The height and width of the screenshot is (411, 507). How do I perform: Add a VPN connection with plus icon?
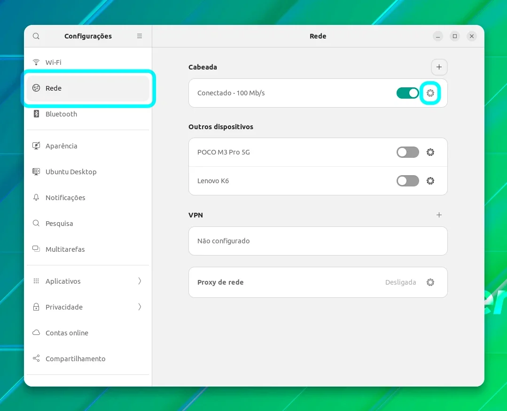439,215
